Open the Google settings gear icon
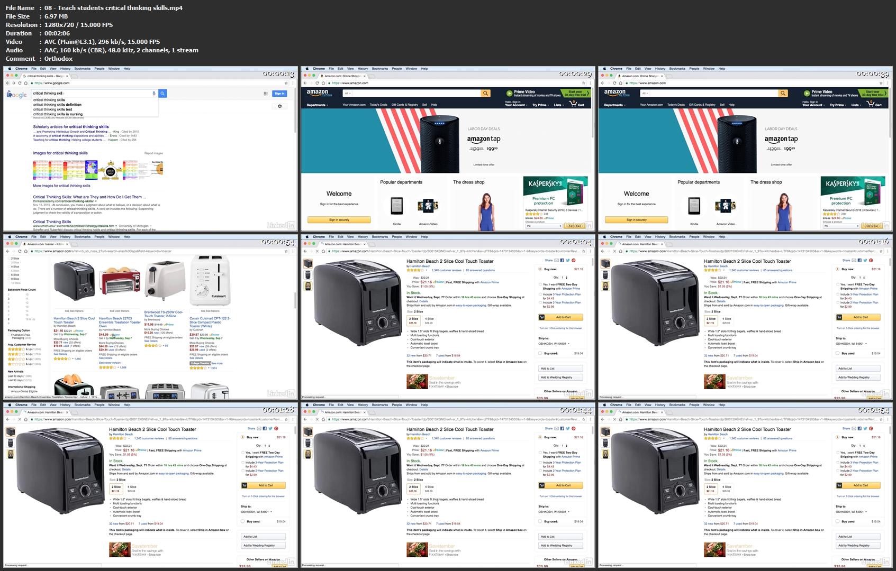 (280, 106)
